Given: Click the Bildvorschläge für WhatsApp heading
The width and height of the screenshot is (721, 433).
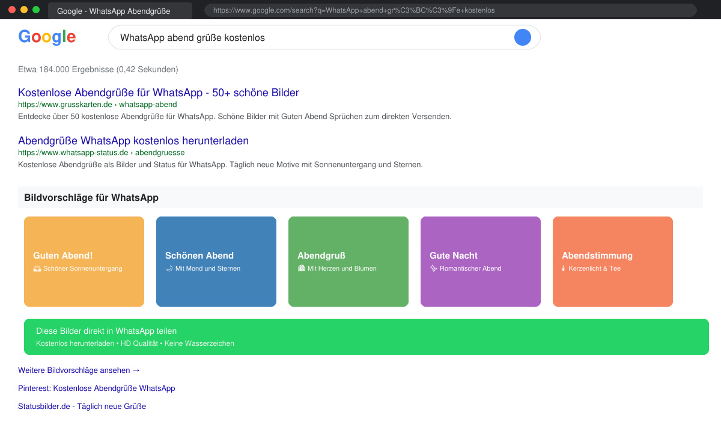Looking at the screenshot, I should click(x=91, y=197).
